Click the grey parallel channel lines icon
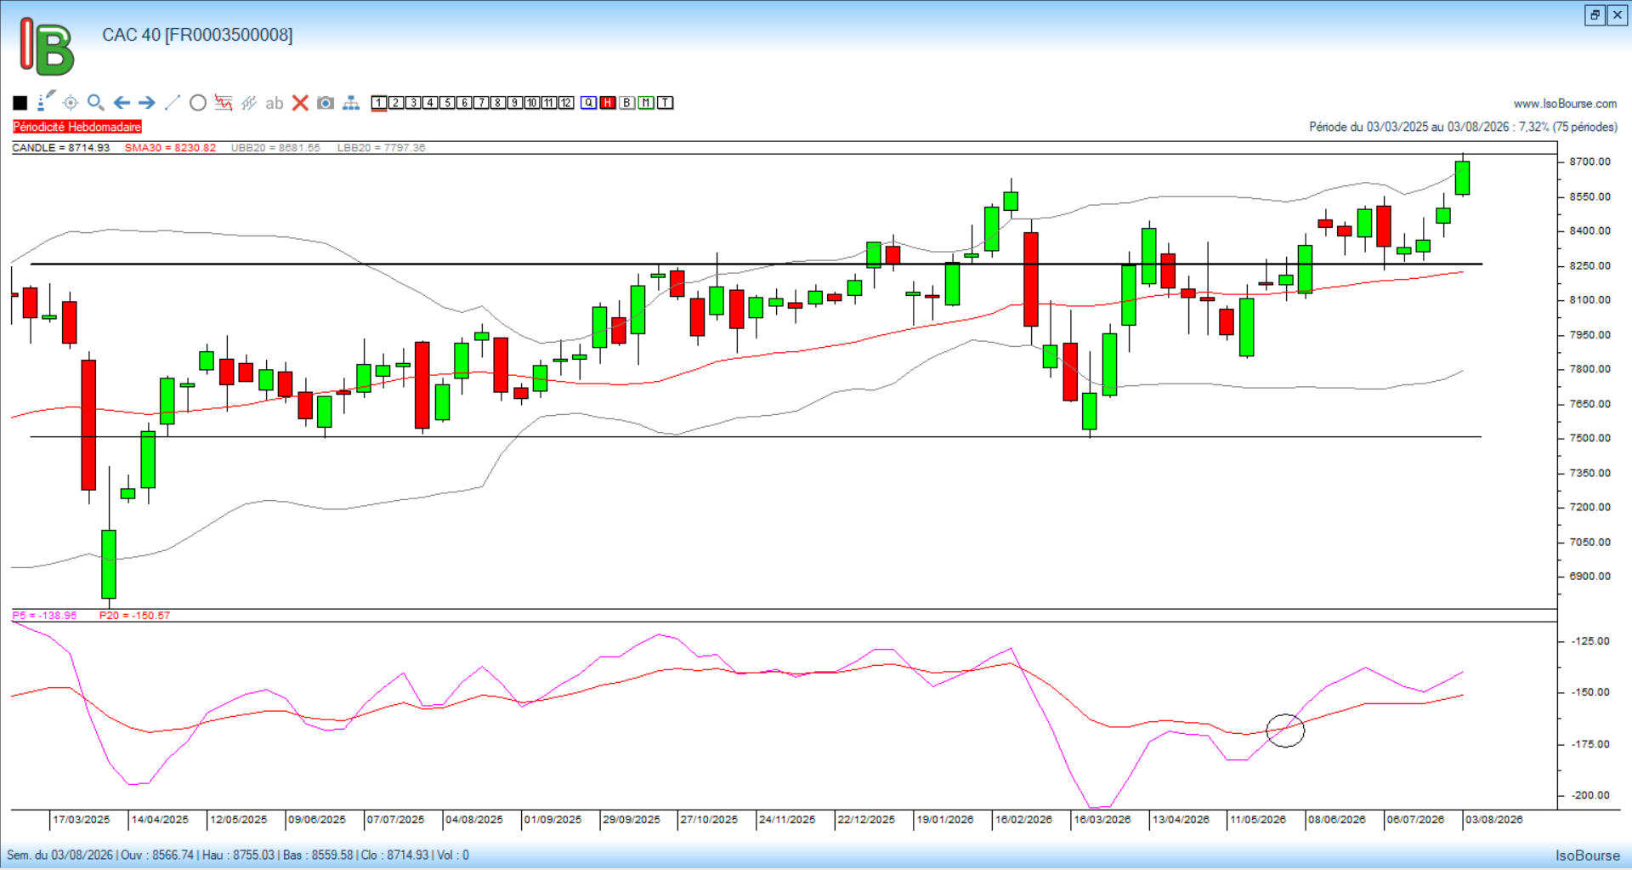This screenshot has width=1632, height=870. pyautogui.click(x=249, y=103)
